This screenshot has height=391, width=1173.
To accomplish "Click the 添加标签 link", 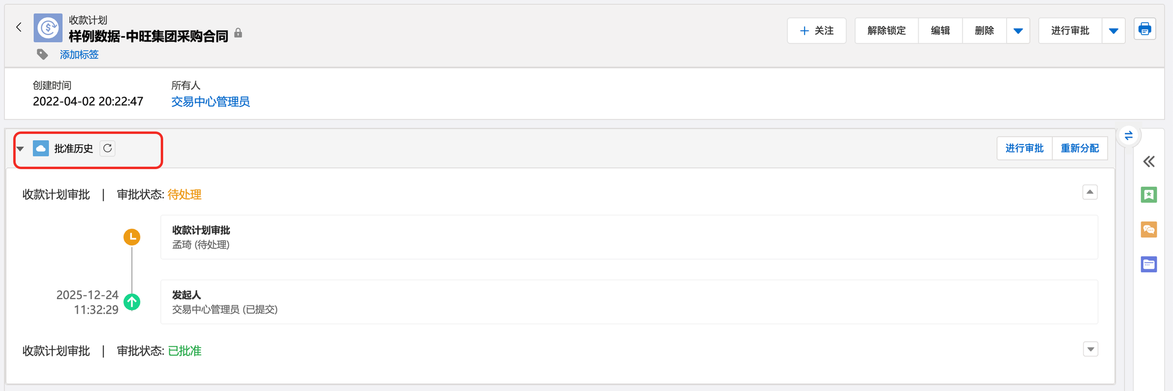I will coord(79,54).
